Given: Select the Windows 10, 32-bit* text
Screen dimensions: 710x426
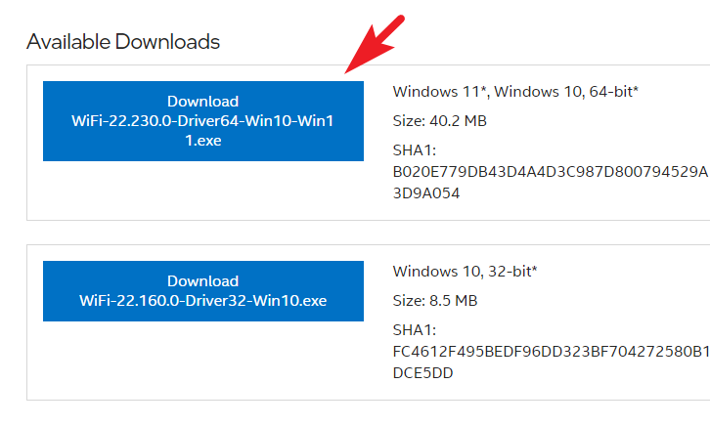Looking at the screenshot, I should pyautogui.click(x=466, y=272).
